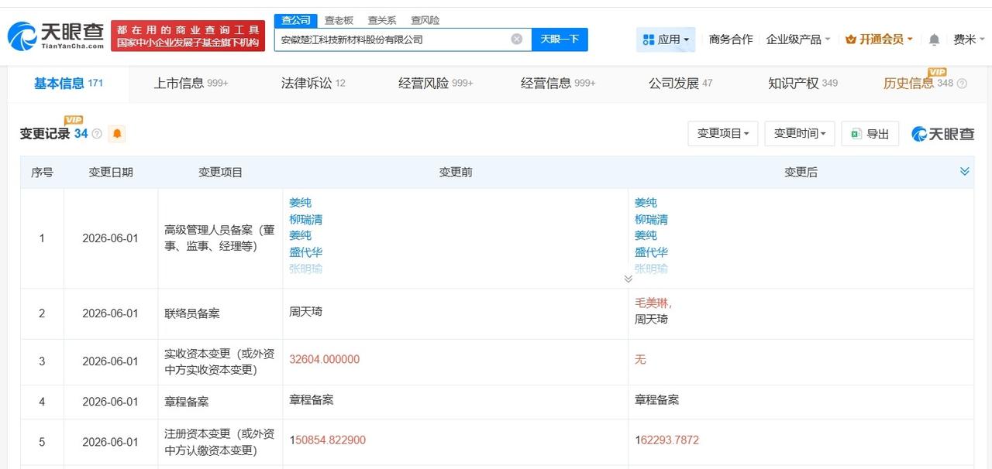Open 盛代华 link in the 变更前 column
This screenshot has height=469, width=992.
point(306,252)
